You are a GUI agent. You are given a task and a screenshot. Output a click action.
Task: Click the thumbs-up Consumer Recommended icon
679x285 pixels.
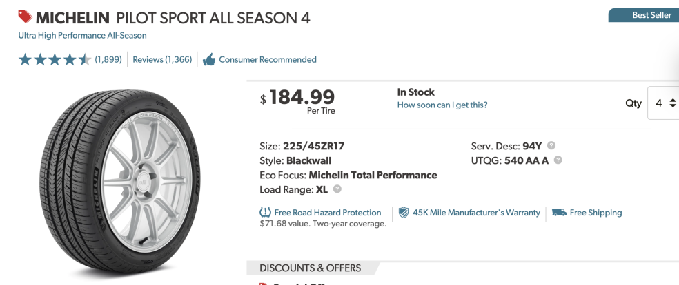point(209,60)
